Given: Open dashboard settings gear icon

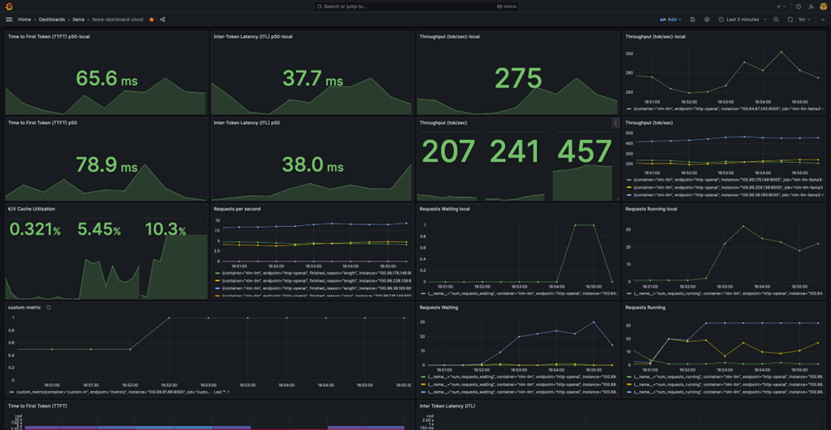Looking at the screenshot, I should coord(706,19).
